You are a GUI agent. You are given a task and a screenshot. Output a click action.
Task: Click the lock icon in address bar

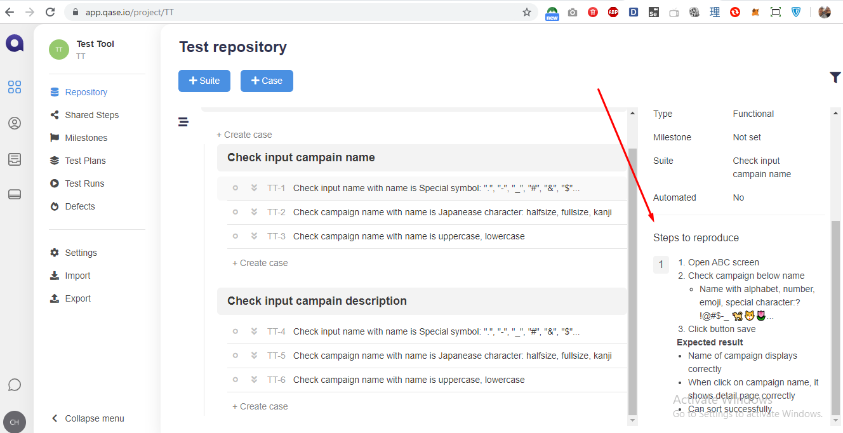click(x=75, y=12)
